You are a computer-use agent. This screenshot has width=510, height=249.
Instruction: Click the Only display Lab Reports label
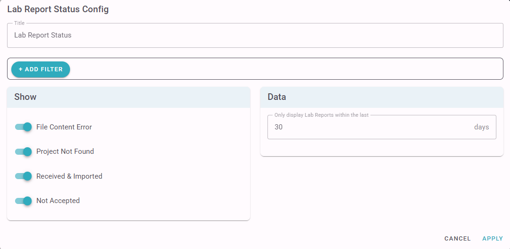point(322,115)
